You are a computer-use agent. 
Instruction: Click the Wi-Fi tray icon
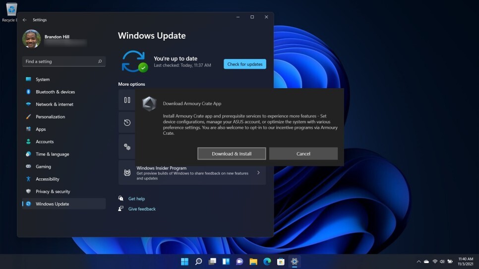point(435,262)
